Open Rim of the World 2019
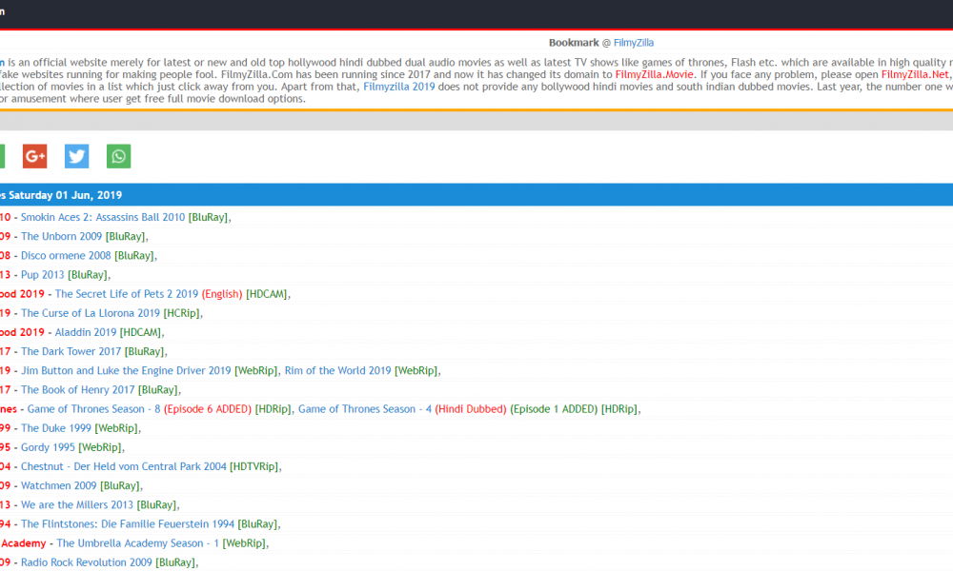Viewport: 953px width, 571px height. 337,371
